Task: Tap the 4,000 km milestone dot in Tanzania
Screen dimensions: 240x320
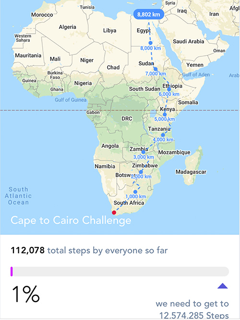Action: tap(163, 135)
